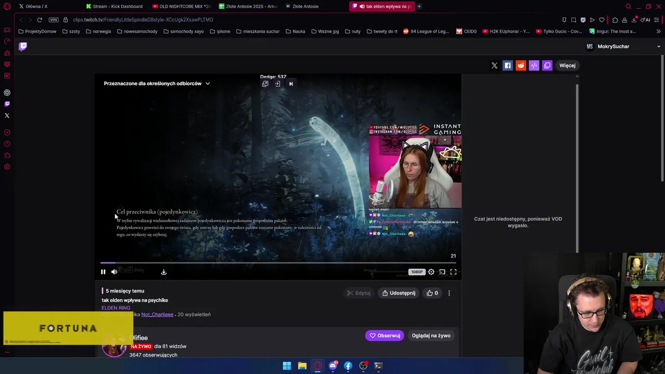Open the clip's three-dot options menu
665x374 pixels.
pos(449,293)
